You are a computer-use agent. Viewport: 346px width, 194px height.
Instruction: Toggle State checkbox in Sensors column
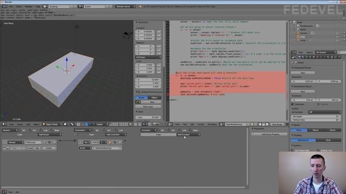click(x=52, y=130)
